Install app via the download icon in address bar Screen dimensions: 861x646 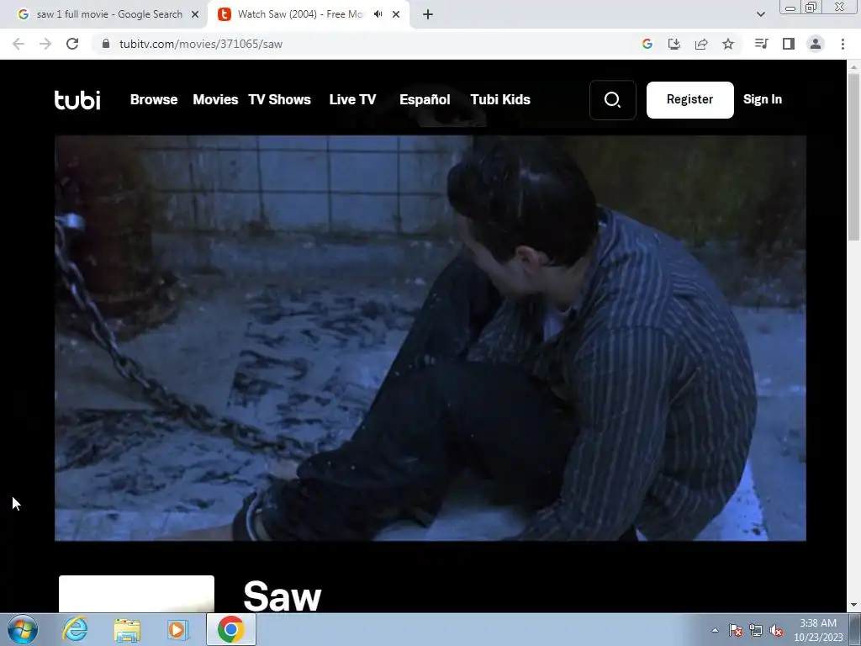[674, 44]
